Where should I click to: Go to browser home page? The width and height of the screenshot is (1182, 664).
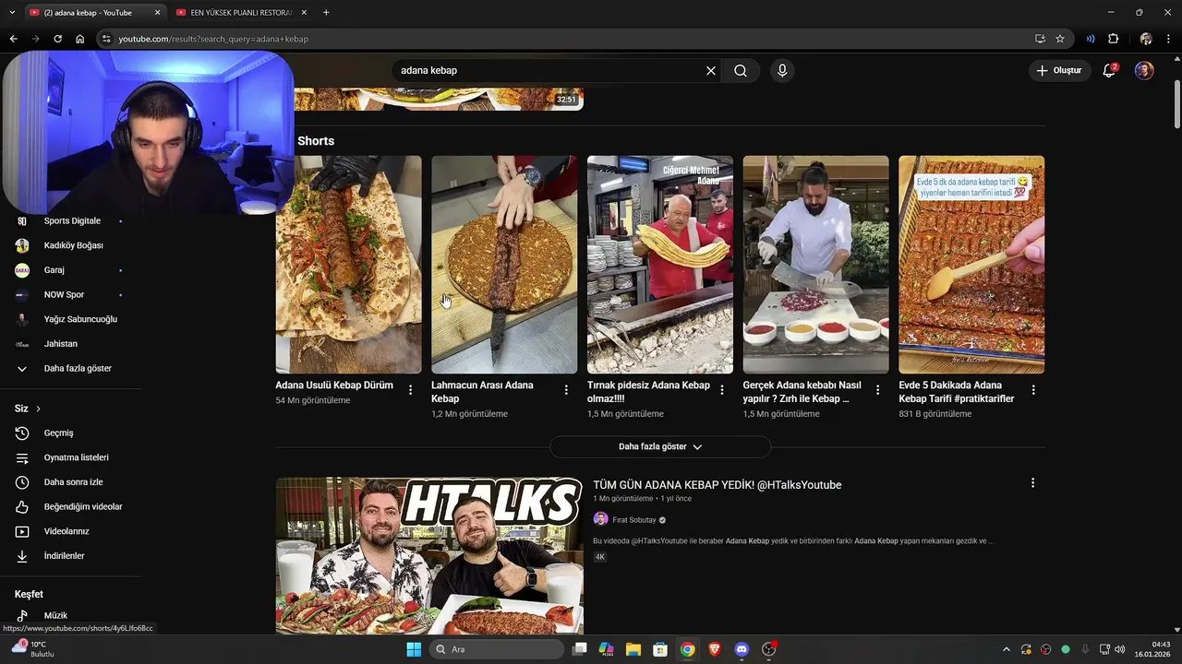click(80, 39)
